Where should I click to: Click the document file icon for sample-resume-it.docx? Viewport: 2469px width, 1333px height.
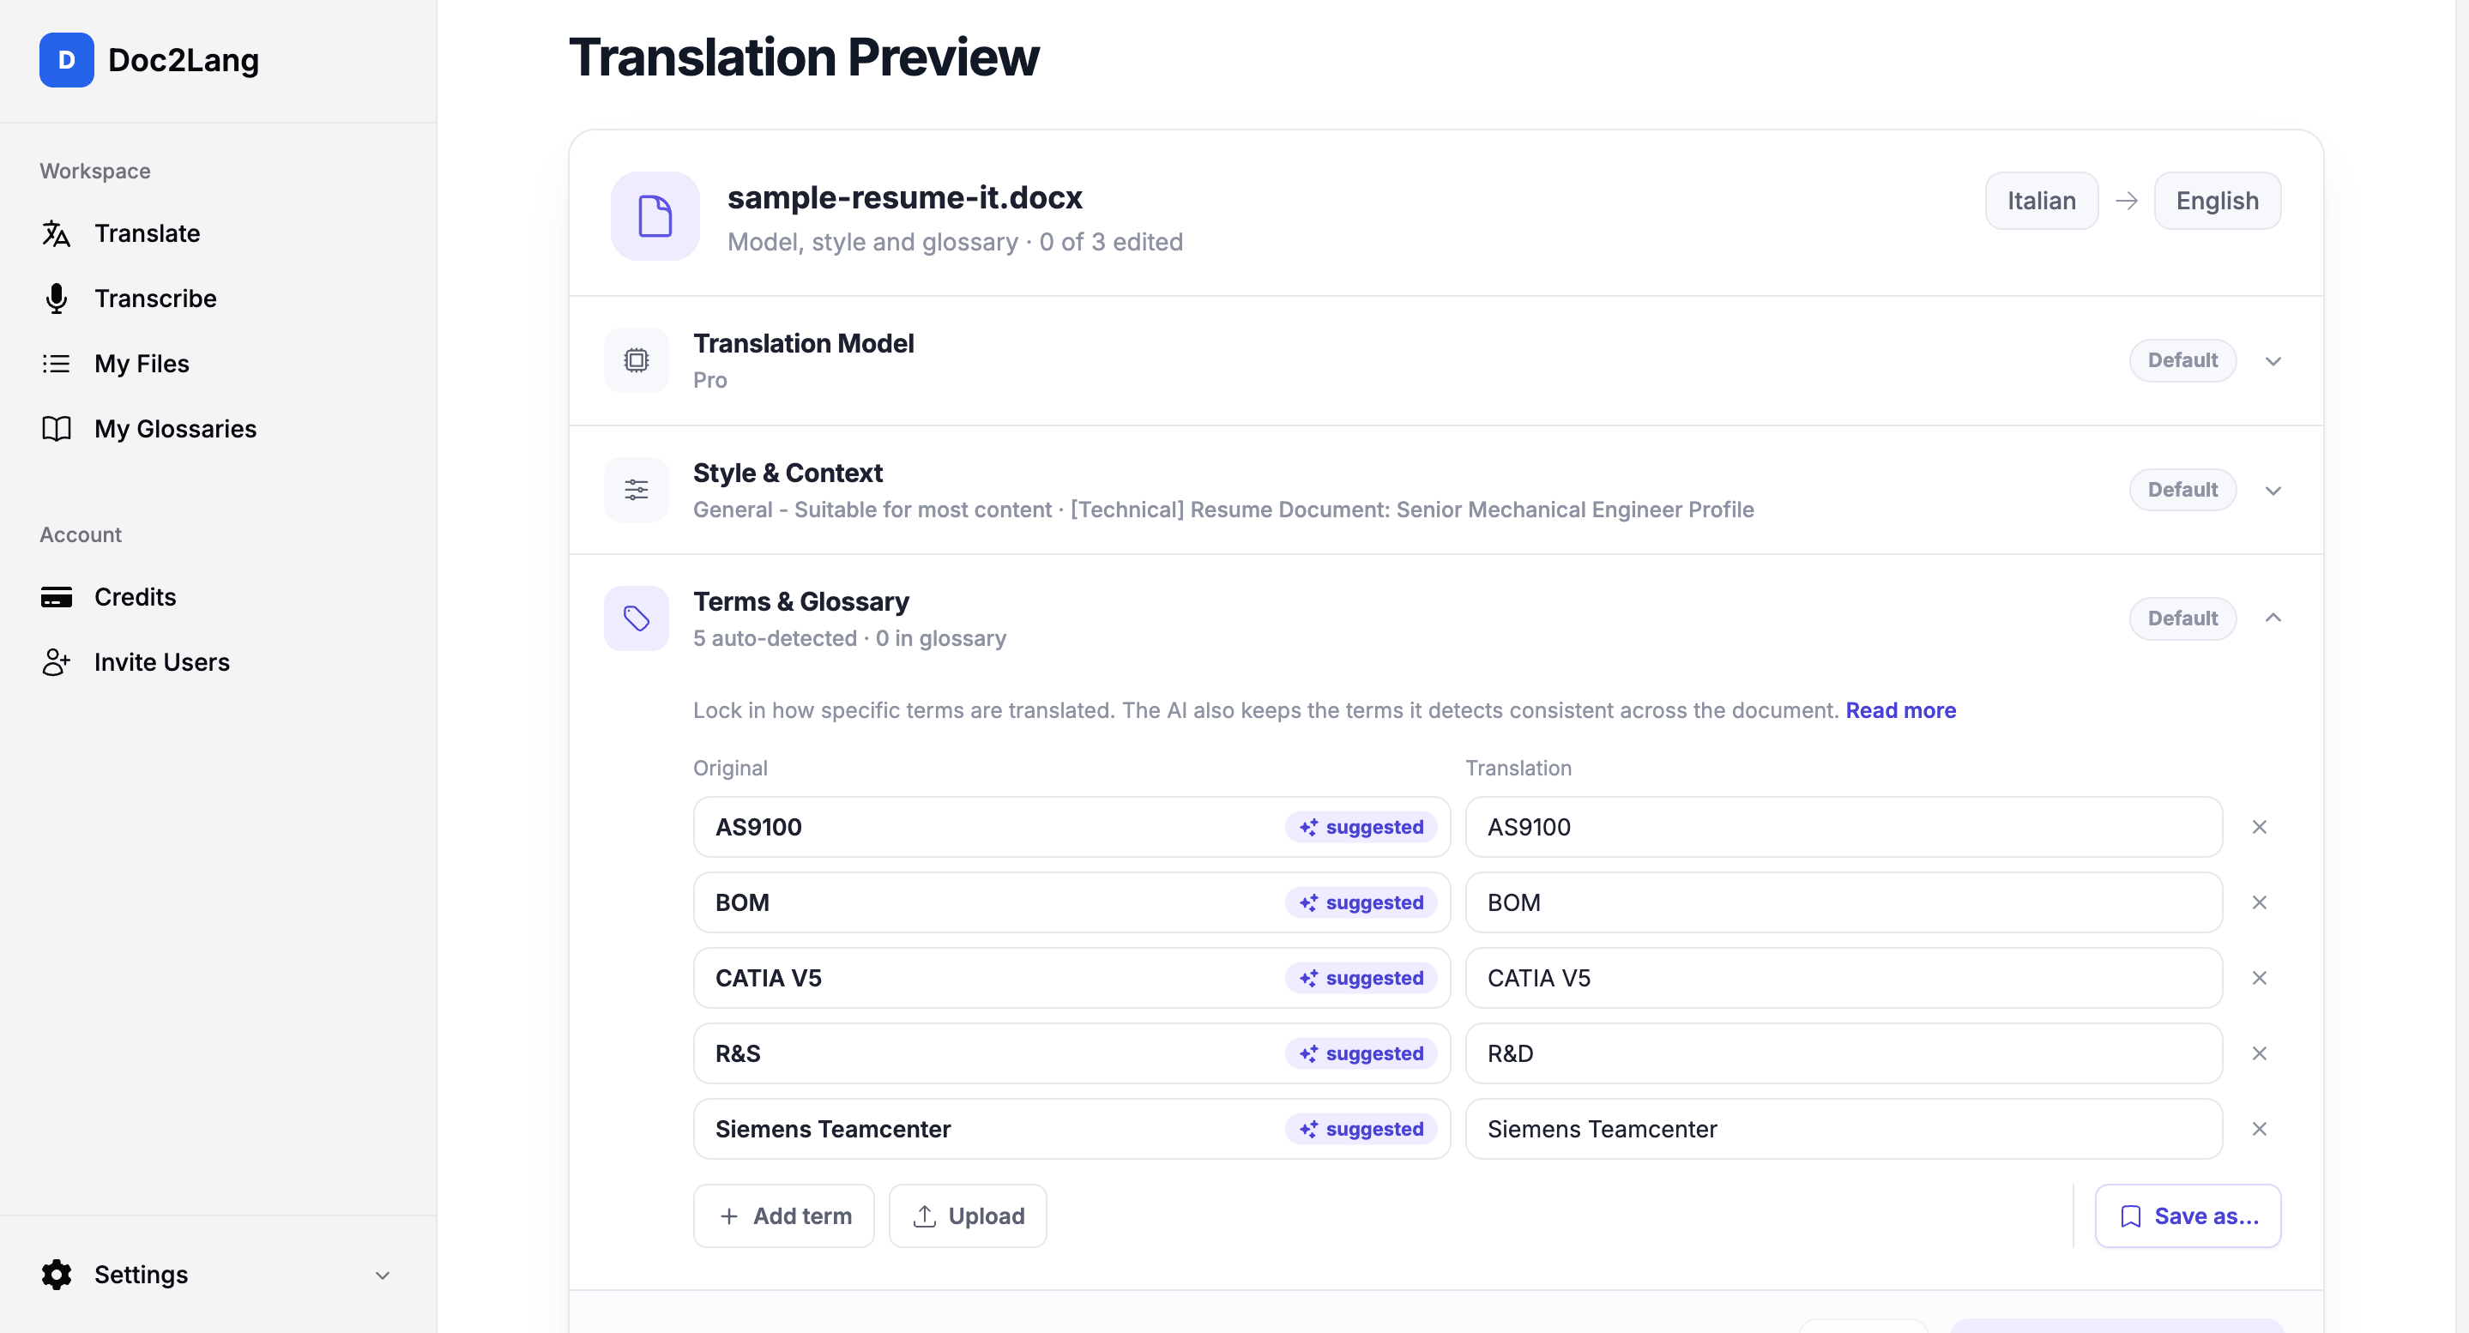[x=655, y=215]
